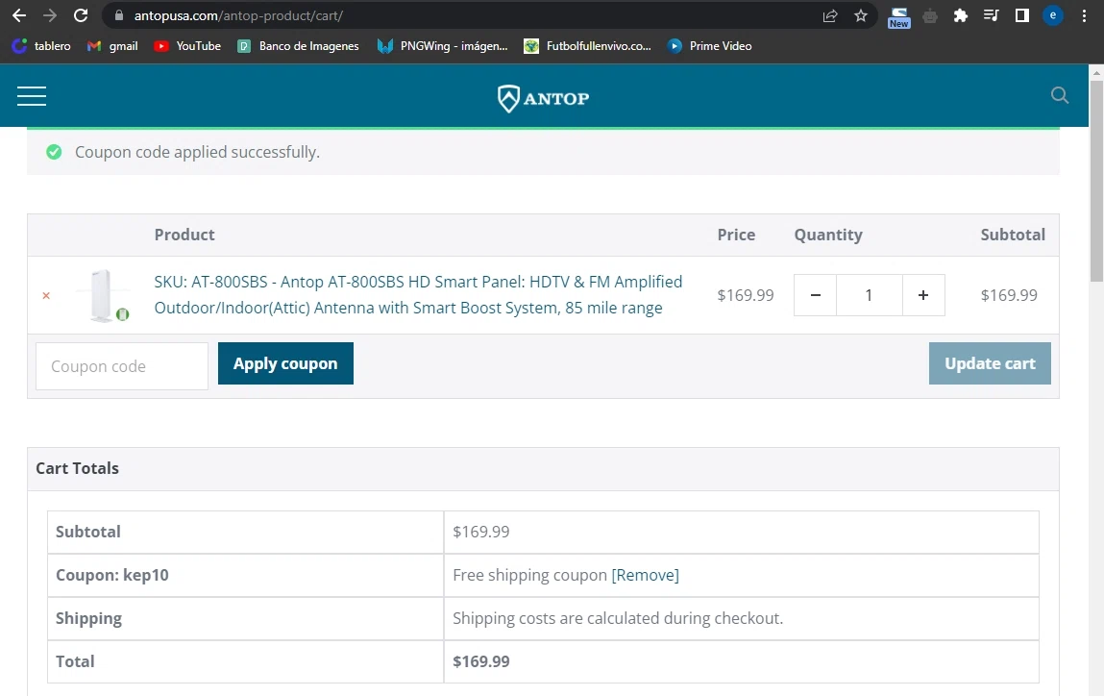This screenshot has width=1104, height=696.
Task: Open the Prime Video bookmark
Action: 710,46
